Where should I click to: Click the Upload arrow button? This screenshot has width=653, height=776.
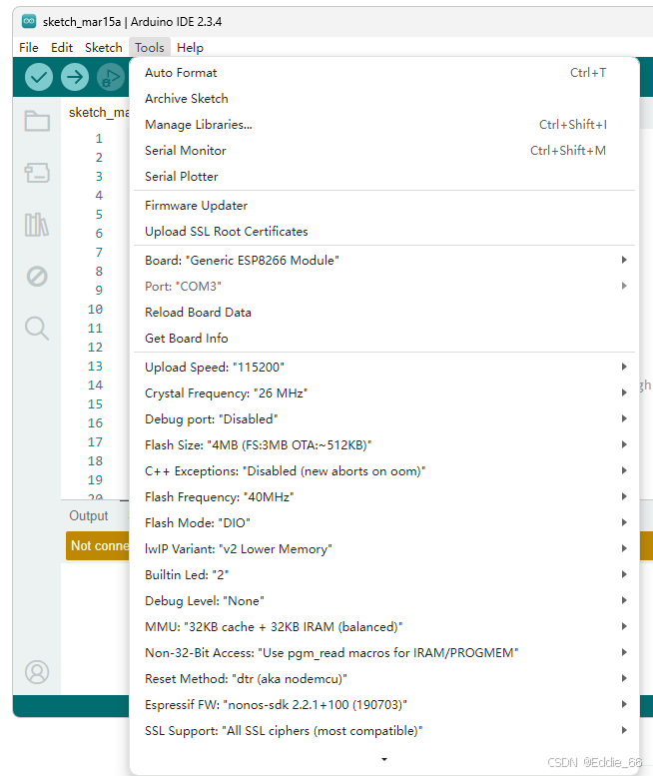[75, 77]
